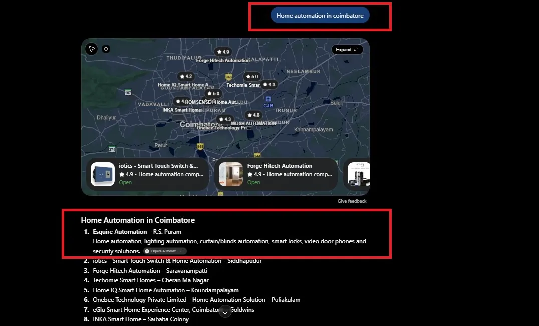This screenshot has width=539, height=326.
Task: Click the location arrow icon on map
Action: [x=92, y=49]
